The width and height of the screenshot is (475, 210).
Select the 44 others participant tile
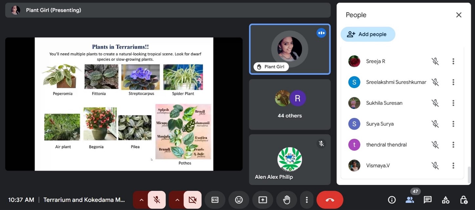(290, 105)
